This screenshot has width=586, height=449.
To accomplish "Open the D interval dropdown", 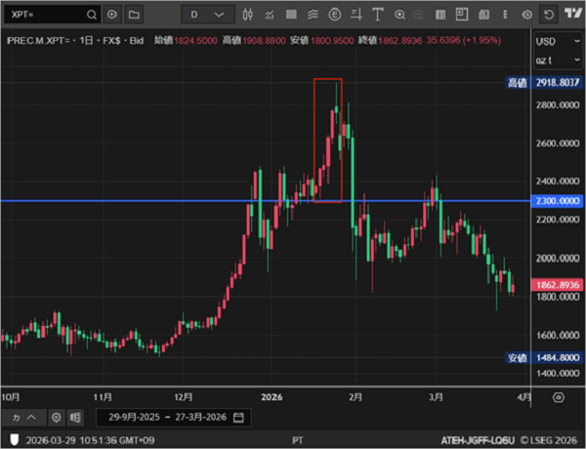I will [x=208, y=15].
